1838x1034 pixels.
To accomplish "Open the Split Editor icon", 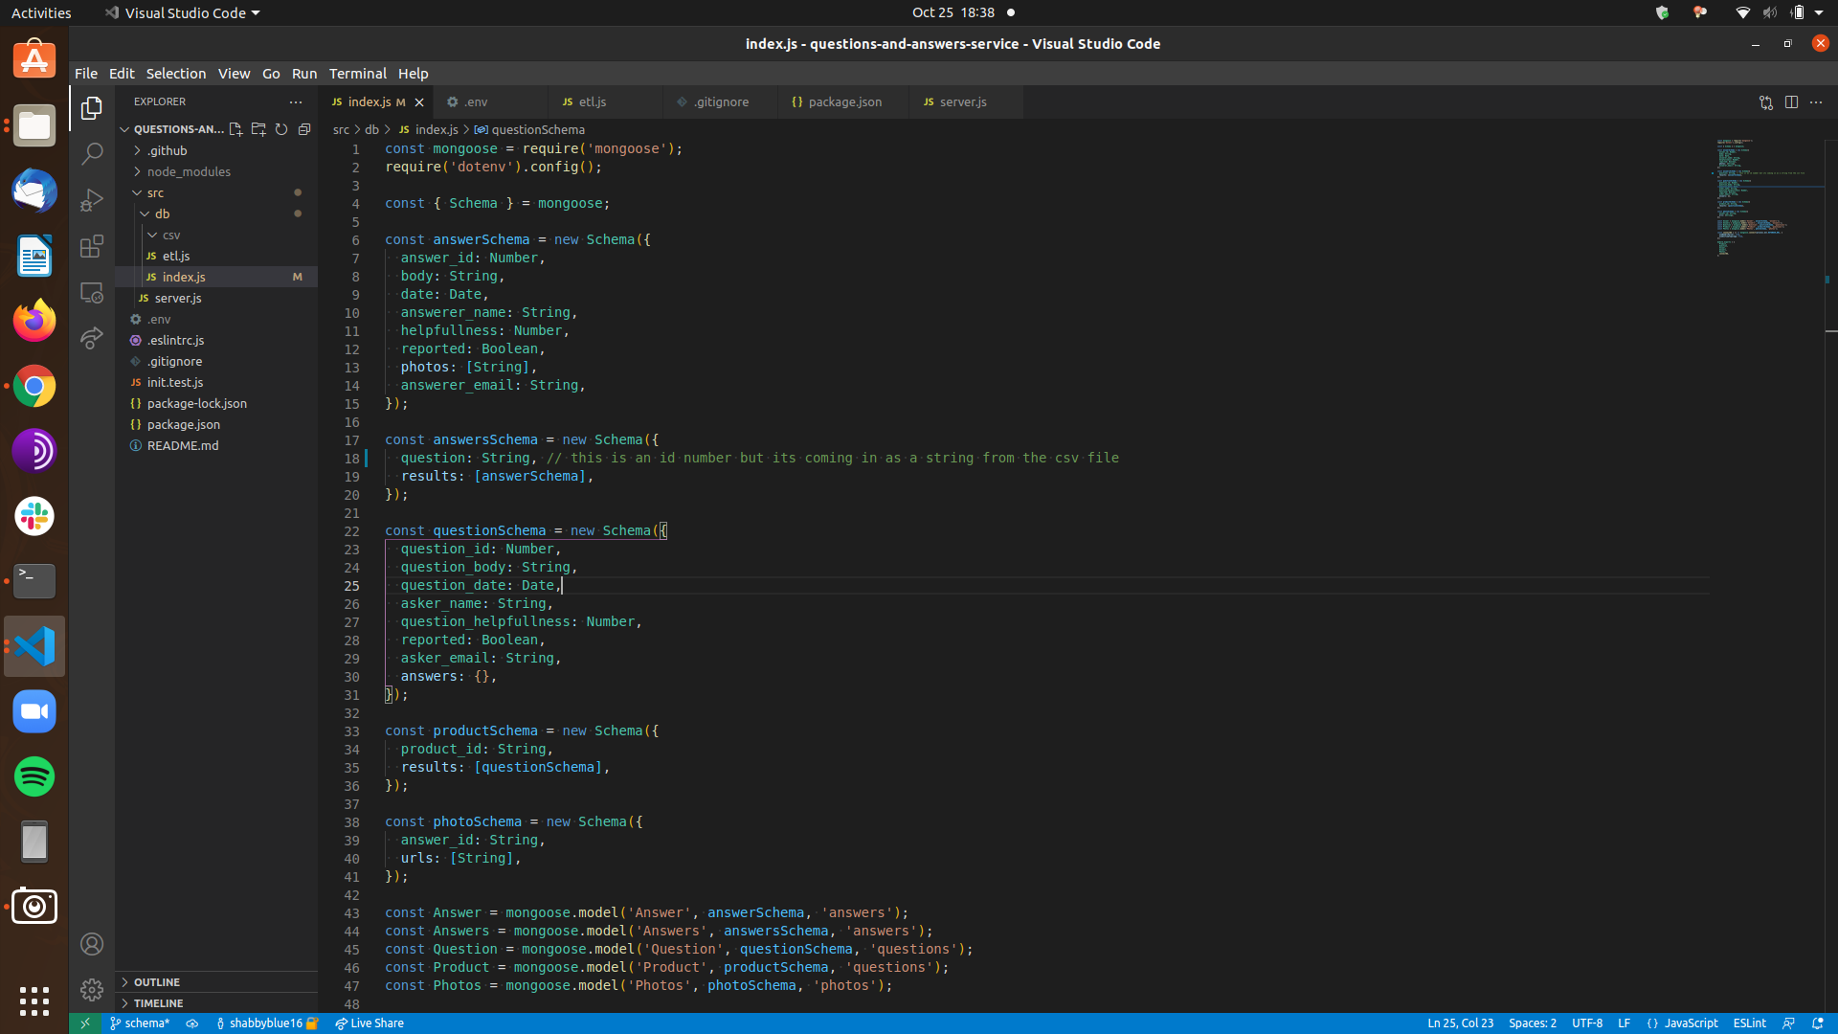I will click(x=1791, y=101).
